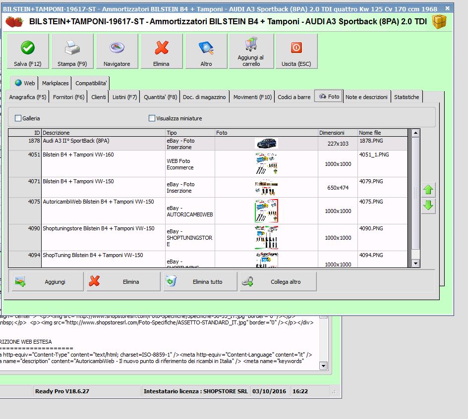The height and width of the screenshot is (419, 468).
Task: Move photo down with green down arrow
Action: 428,206
